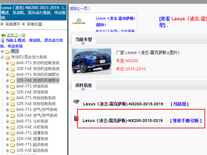Click folder icon for 3ZR-FAE 排放控制系统
This screenshot has width=207, height=155.
[13, 104]
